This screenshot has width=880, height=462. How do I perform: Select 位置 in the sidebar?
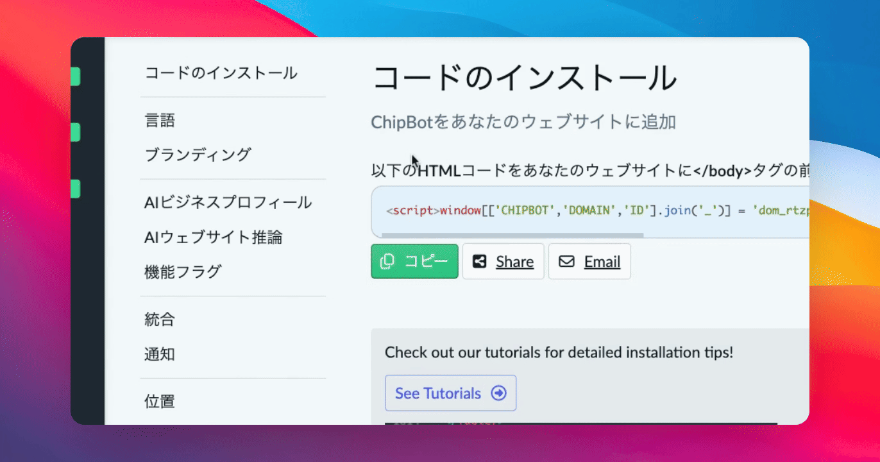160,402
